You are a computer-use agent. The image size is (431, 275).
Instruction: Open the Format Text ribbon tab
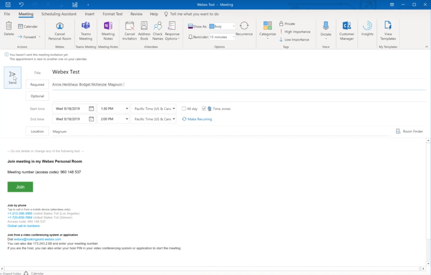pos(112,14)
